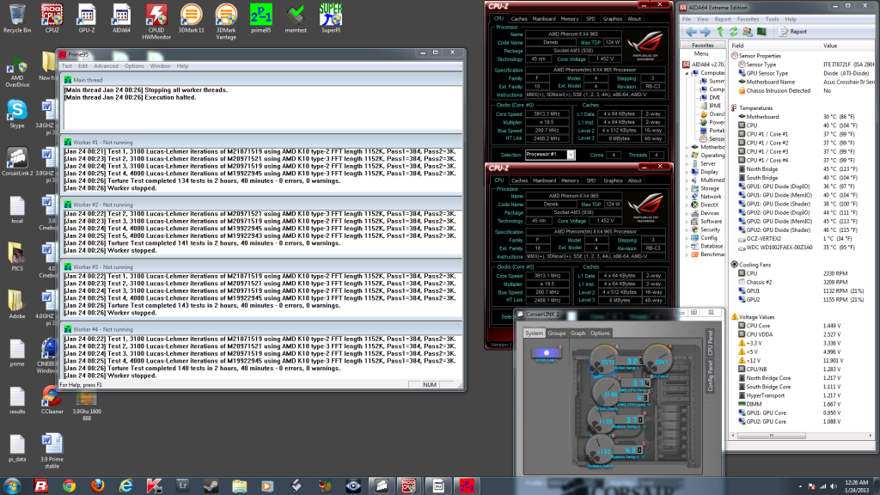Open the prime95 desktop shortcut
Image resolution: width=880 pixels, height=495 pixels.
point(261,19)
